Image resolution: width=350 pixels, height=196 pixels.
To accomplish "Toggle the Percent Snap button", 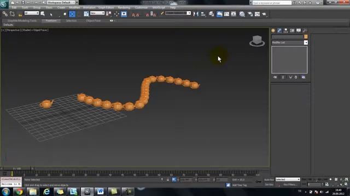I will coord(147,15).
